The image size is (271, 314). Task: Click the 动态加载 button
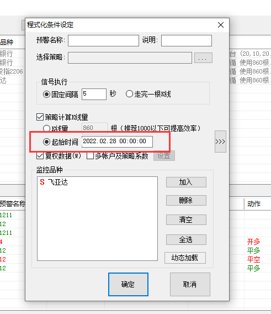(185, 258)
